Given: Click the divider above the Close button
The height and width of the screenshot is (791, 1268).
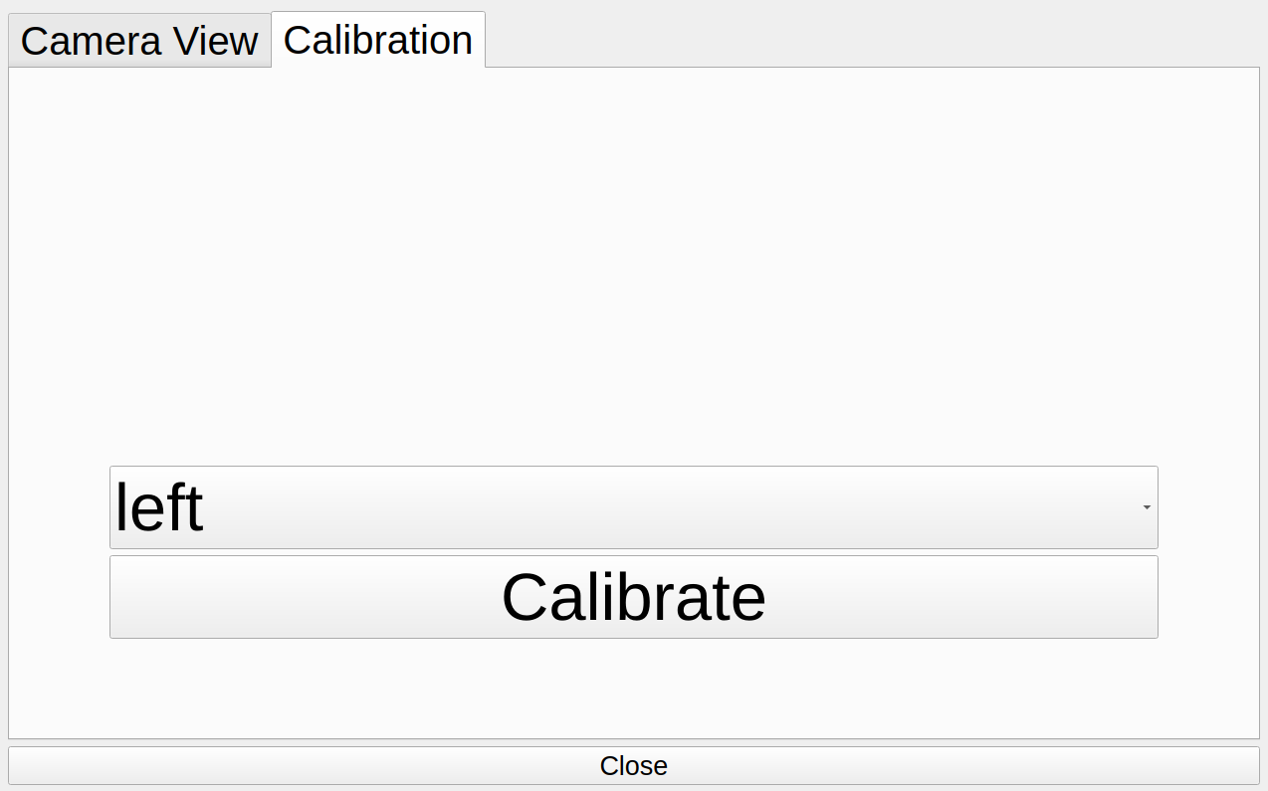Looking at the screenshot, I should [634, 740].
